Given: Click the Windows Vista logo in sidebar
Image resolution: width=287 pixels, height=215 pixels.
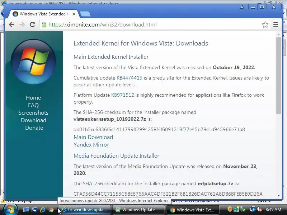Looking at the screenshot, I should point(33,62).
